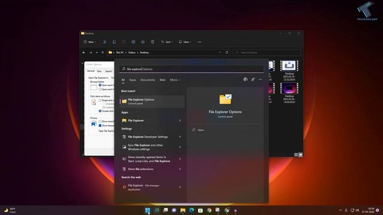The width and height of the screenshot is (383, 215).
Task: Select the Search tab in Folder Options
Action: (108, 71)
